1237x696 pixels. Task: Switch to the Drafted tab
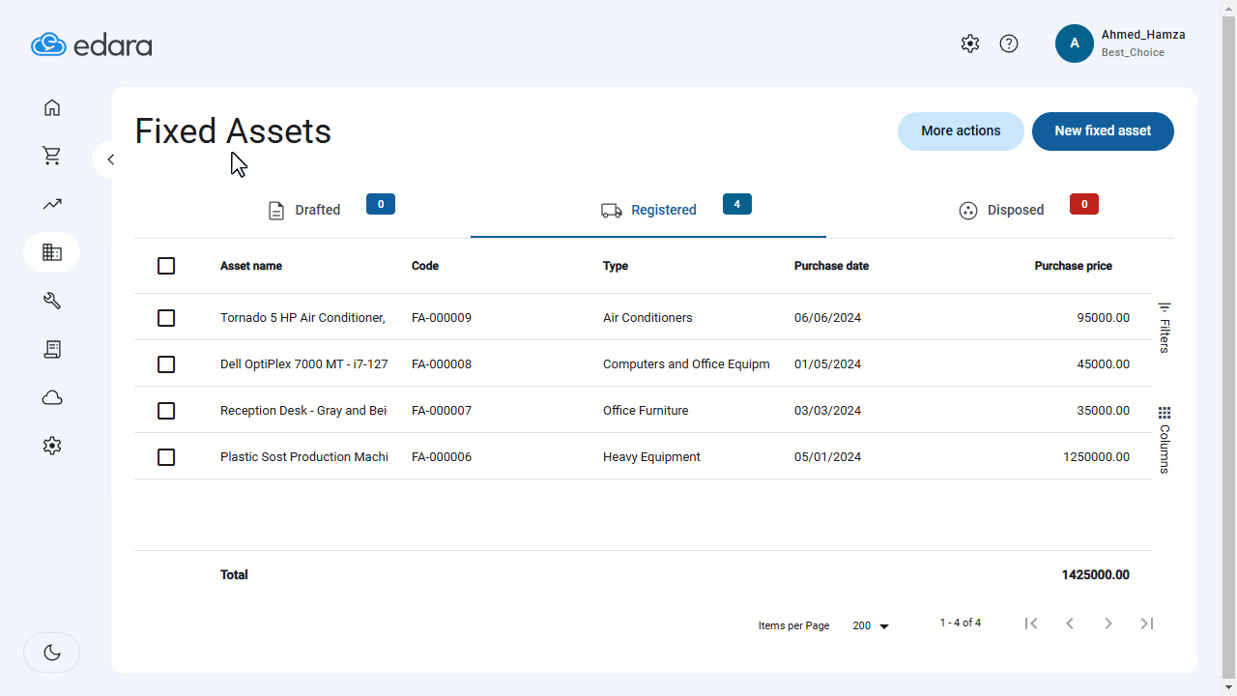click(x=304, y=210)
